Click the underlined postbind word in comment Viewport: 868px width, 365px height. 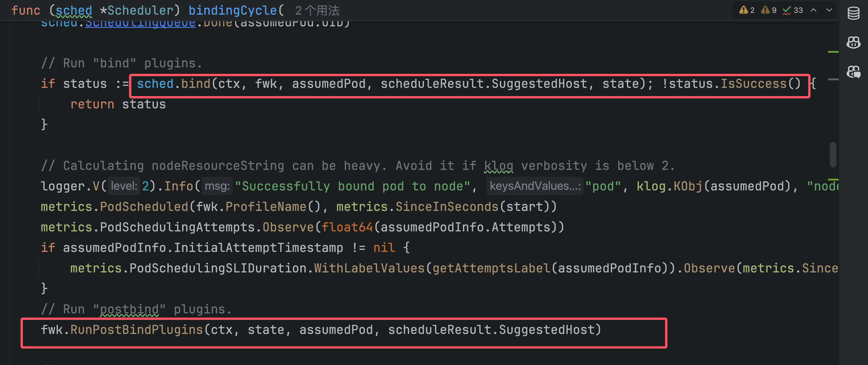click(x=129, y=309)
